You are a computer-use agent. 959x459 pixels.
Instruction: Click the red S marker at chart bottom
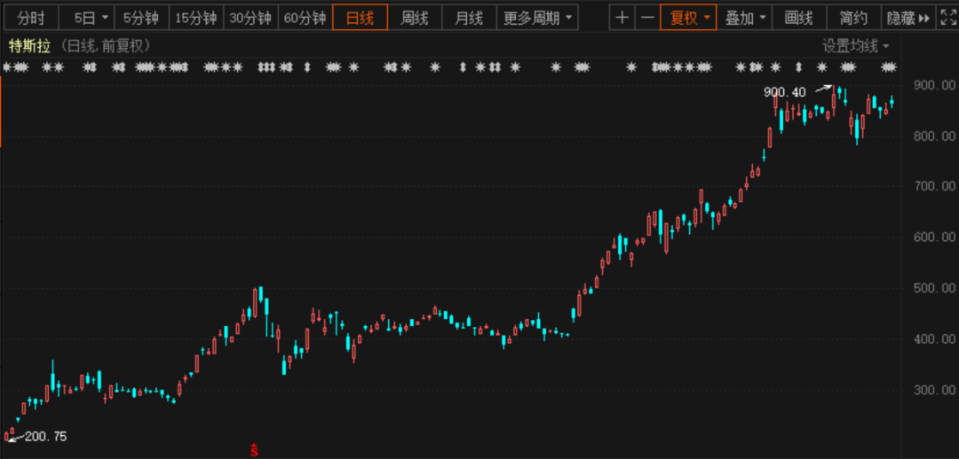[255, 450]
